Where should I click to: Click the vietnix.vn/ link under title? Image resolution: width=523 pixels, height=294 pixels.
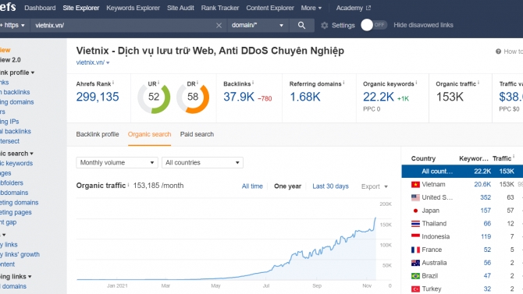point(91,62)
